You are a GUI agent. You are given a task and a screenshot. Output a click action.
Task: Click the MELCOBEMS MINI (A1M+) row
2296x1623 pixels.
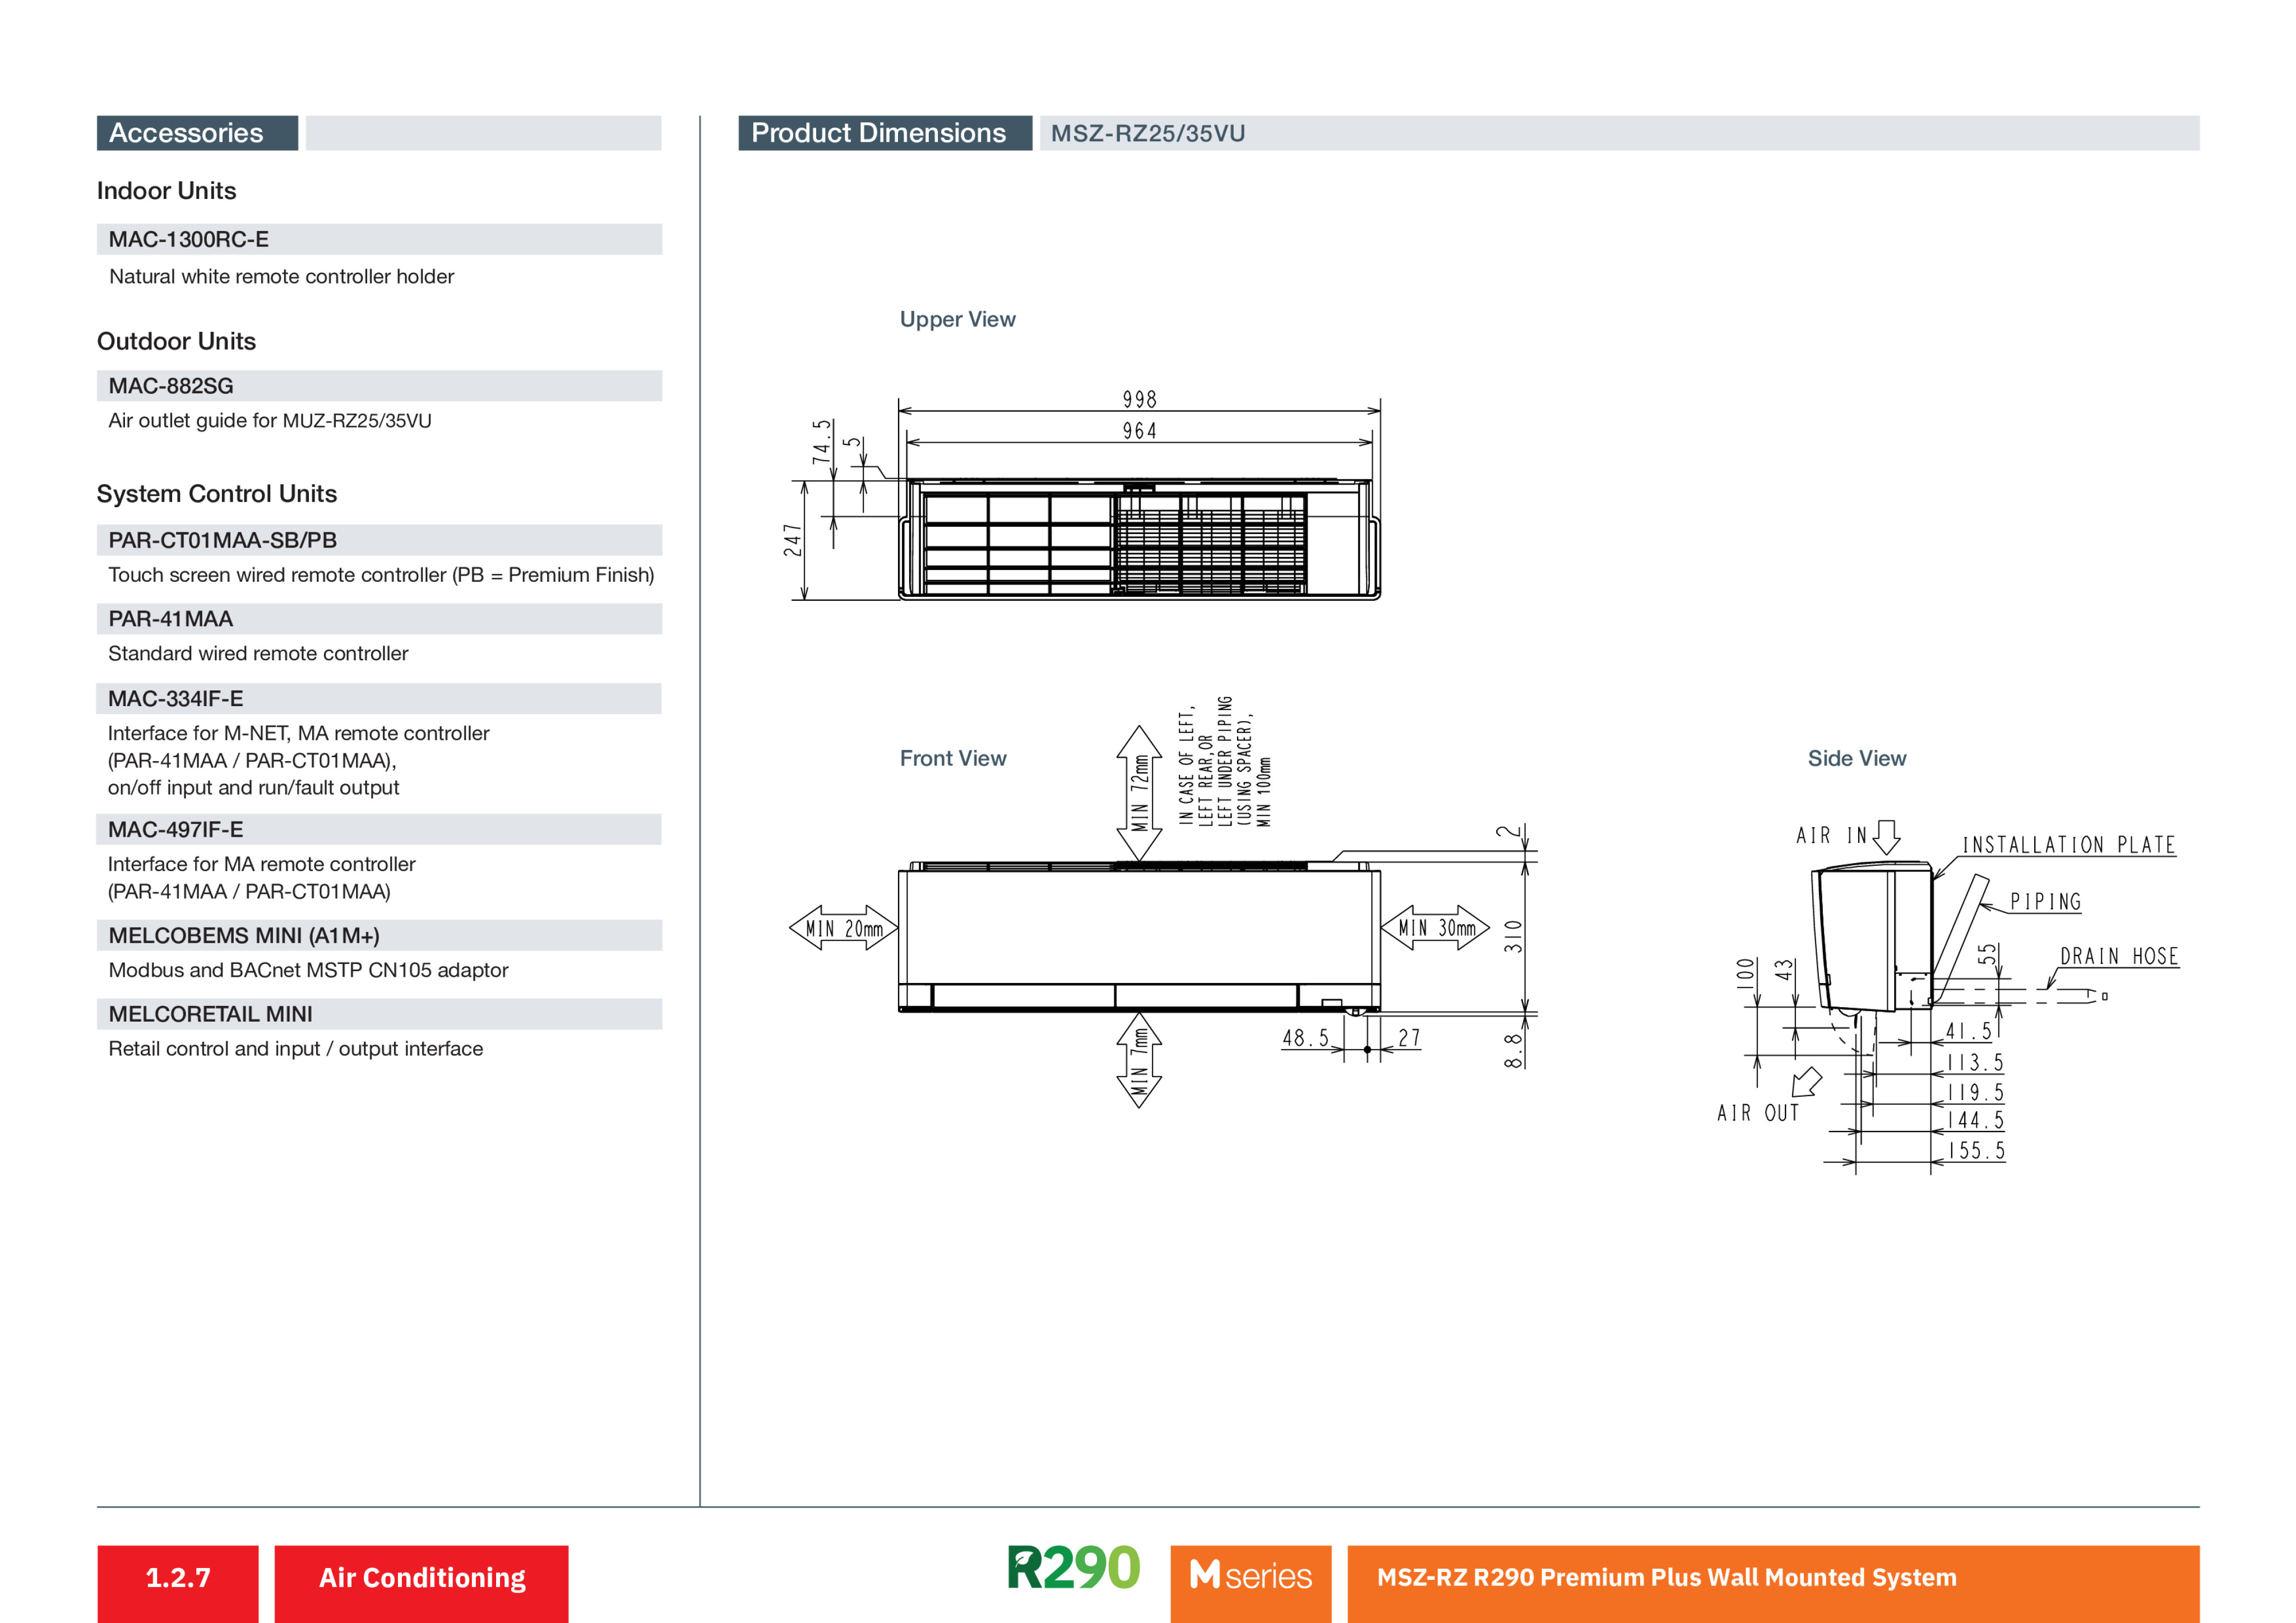point(379,935)
